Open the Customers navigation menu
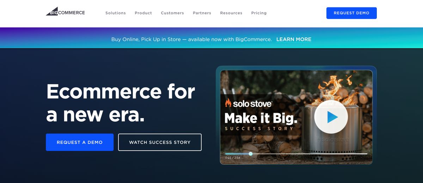 click(172, 13)
